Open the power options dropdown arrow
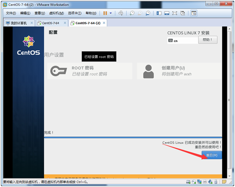 tap(111, 13)
